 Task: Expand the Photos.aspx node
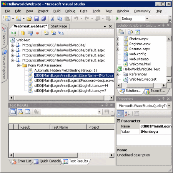(118, 39)
